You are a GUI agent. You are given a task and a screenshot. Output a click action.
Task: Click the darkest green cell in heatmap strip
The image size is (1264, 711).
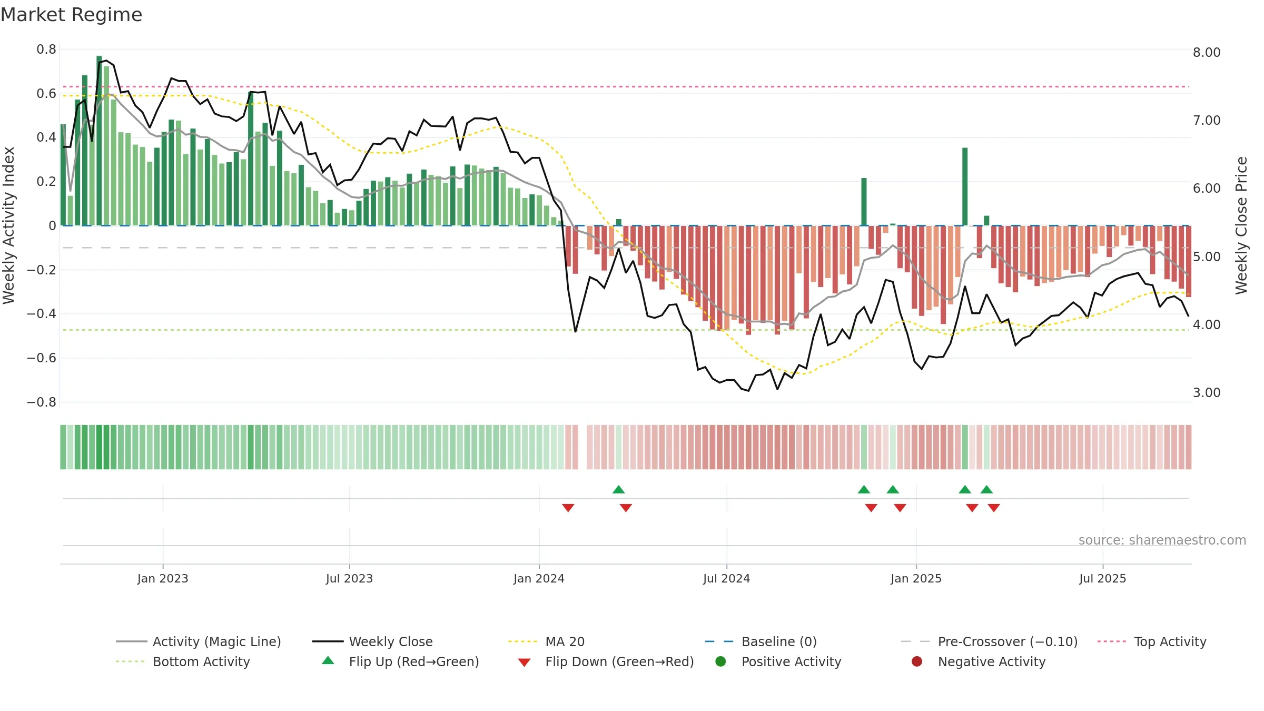[99, 447]
